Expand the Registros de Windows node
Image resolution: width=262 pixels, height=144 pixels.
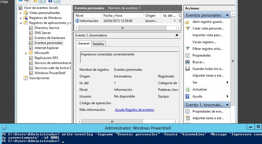pyautogui.click(x=21, y=18)
